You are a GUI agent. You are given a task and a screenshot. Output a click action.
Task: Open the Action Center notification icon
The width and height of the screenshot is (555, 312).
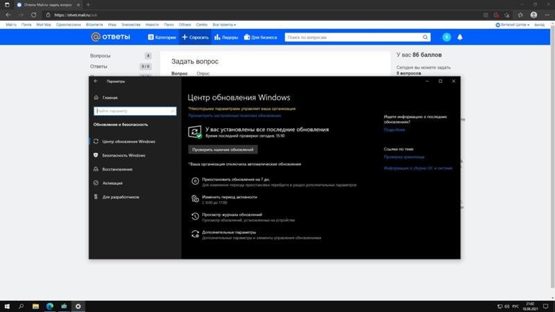(x=545, y=306)
